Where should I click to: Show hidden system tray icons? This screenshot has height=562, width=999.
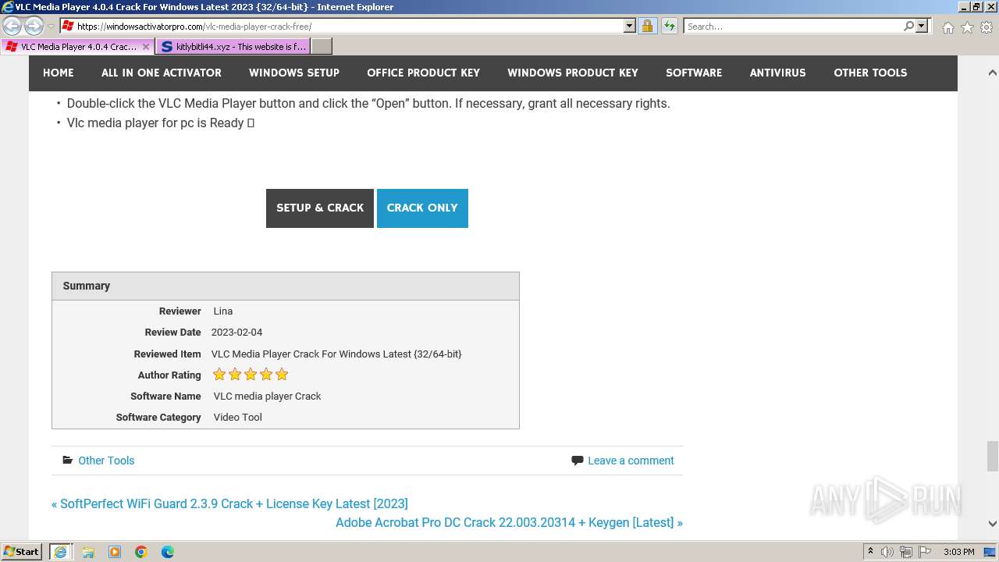point(870,552)
